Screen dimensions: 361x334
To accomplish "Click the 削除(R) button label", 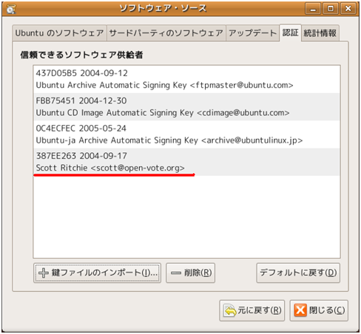I will click(198, 273).
